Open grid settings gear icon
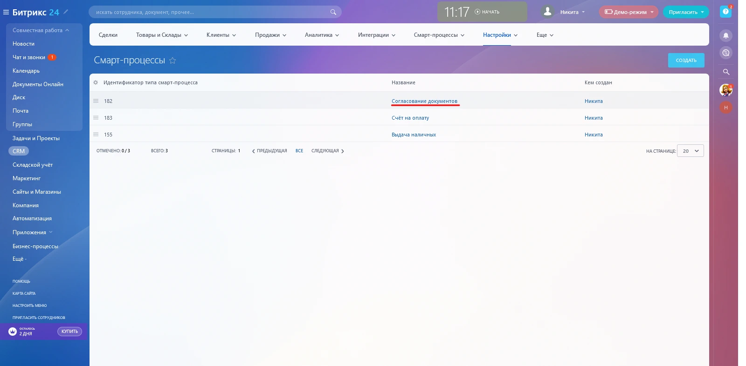This screenshot has height=366, width=746. coord(96,82)
